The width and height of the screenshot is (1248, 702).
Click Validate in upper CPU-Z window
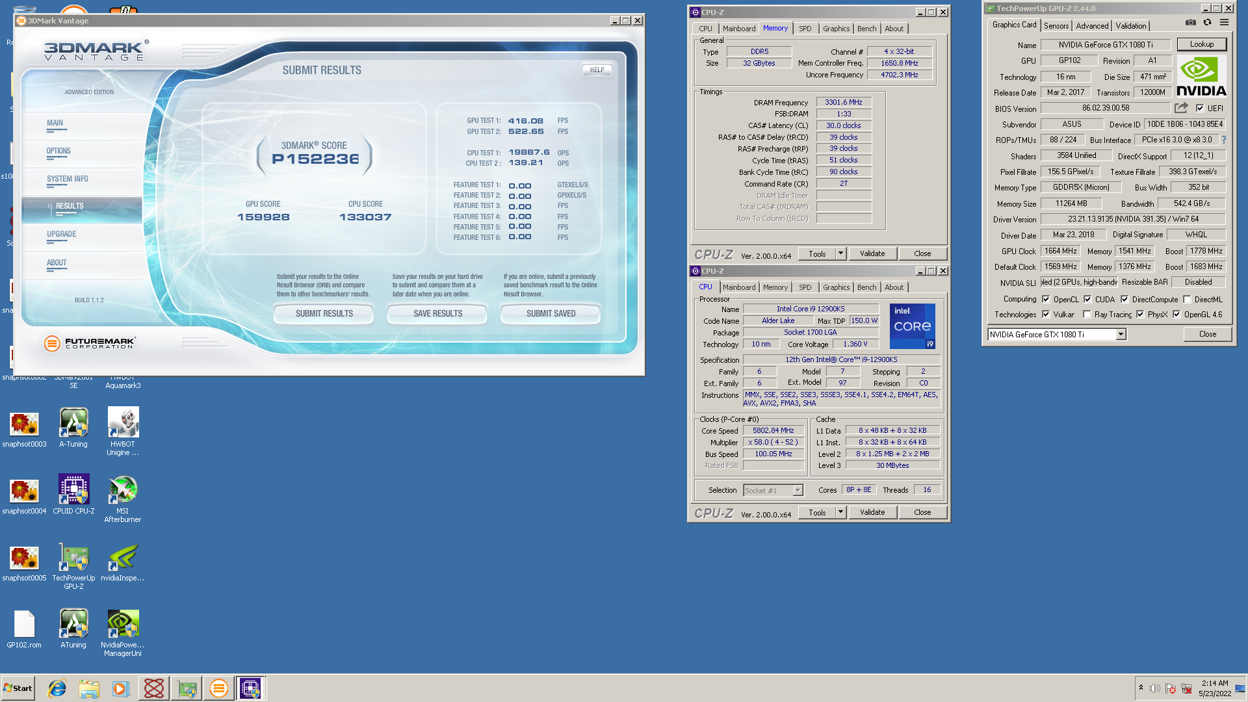tap(872, 253)
